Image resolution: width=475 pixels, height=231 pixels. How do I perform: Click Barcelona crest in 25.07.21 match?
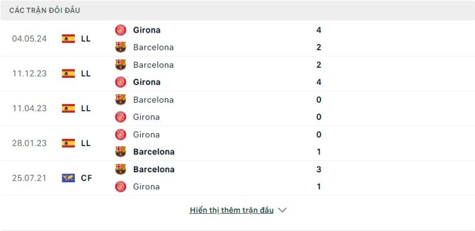pyautogui.click(x=121, y=169)
